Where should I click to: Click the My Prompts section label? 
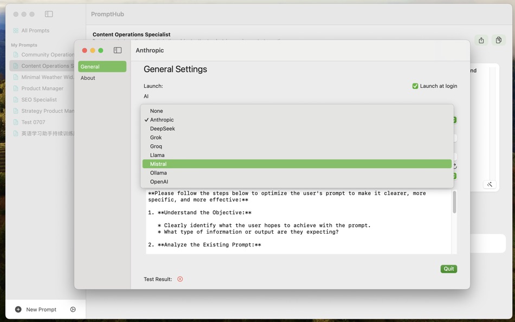24,45
